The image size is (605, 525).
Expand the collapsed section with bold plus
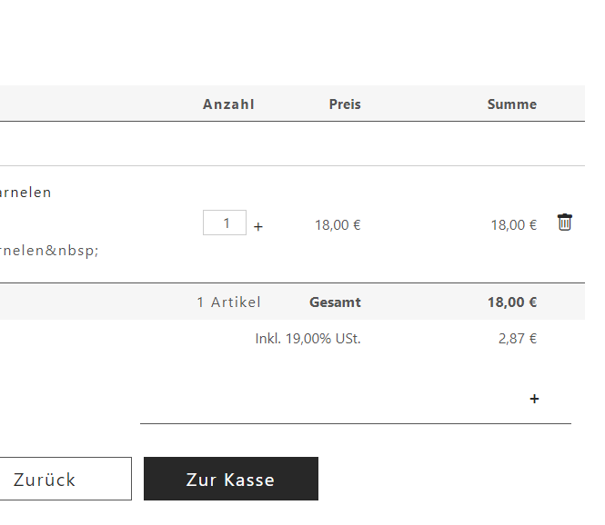coord(534,399)
